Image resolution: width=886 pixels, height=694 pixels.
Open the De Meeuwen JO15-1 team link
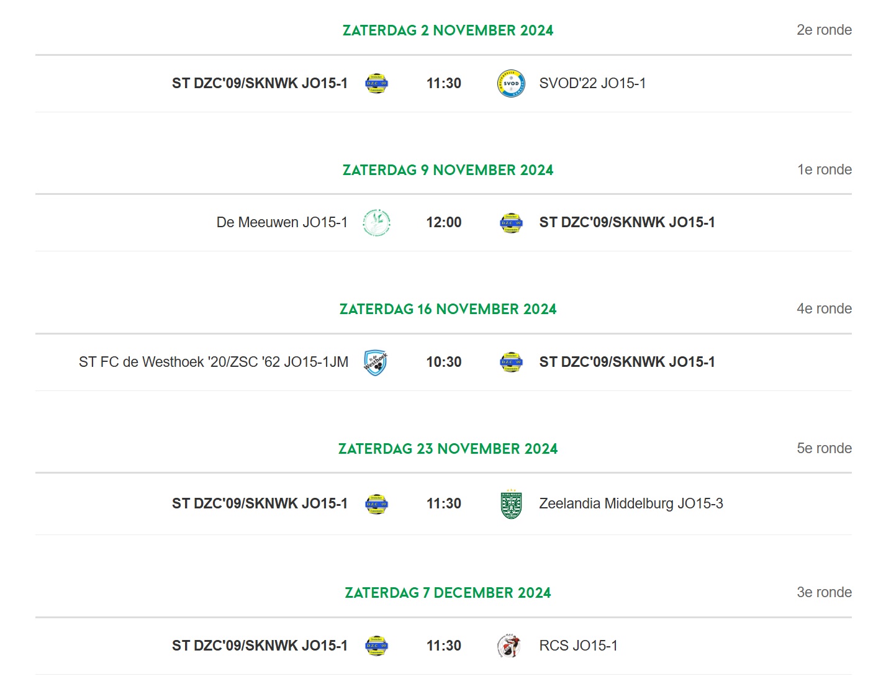point(282,222)
